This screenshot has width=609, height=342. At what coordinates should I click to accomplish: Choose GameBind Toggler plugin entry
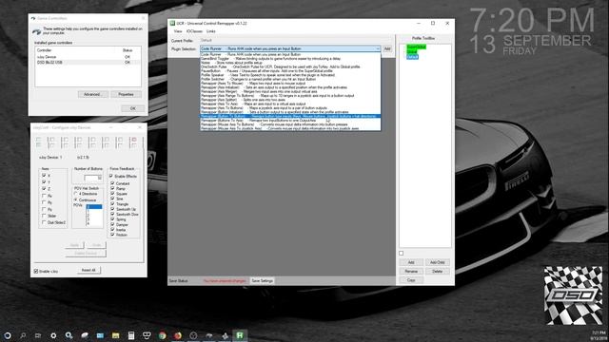pos(290,59)
